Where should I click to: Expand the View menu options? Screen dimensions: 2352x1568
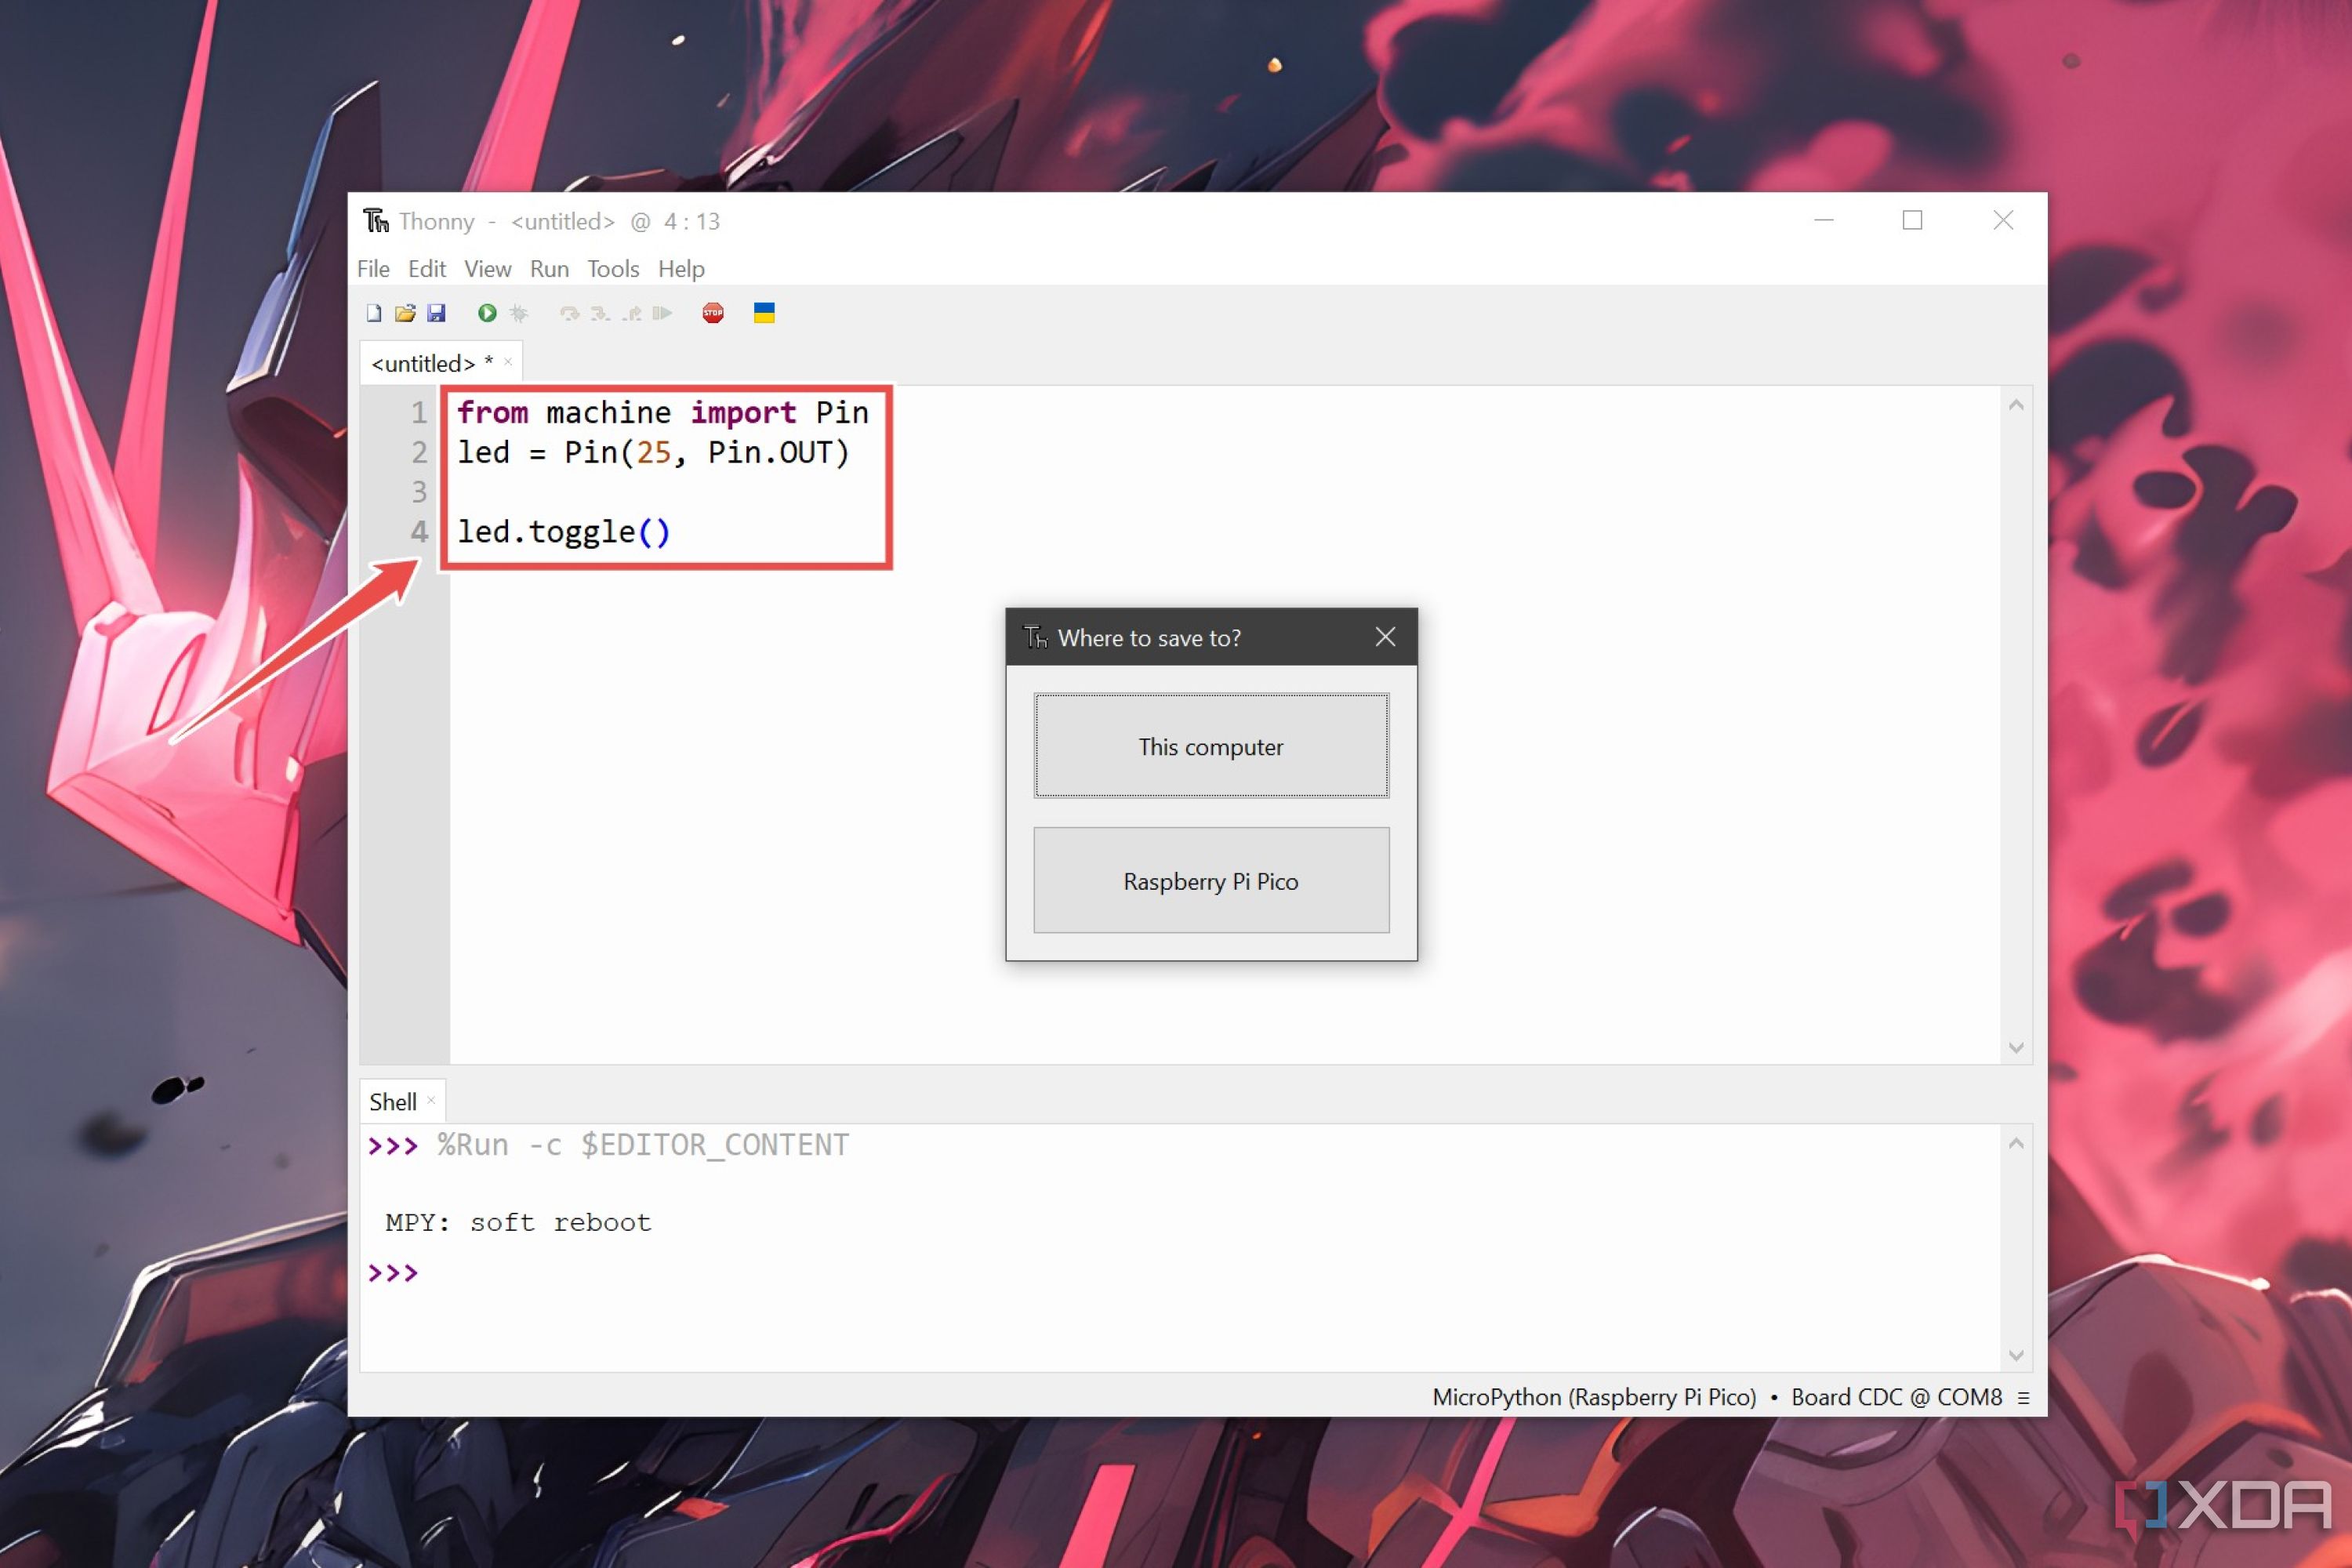tap(487, 268)
